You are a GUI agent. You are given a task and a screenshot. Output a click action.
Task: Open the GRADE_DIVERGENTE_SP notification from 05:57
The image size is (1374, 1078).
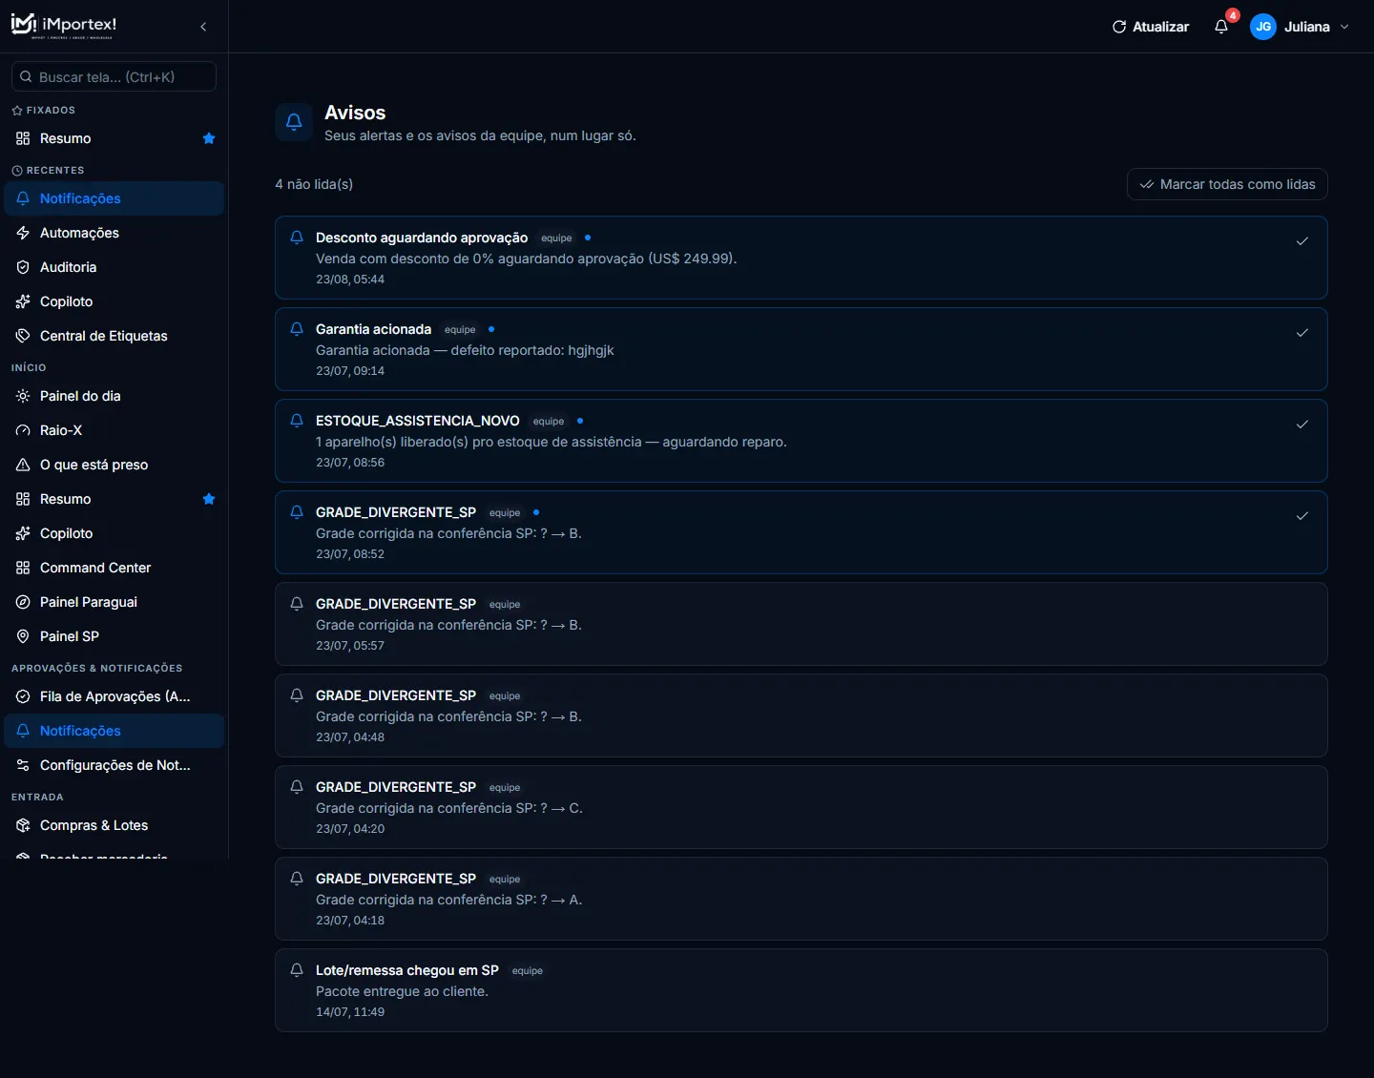(801, 624)
